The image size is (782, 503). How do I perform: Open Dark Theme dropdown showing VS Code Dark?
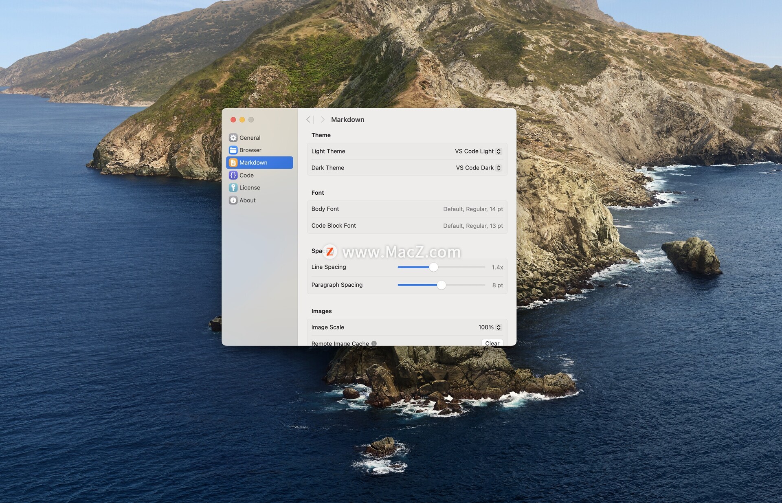click(479, 168)
